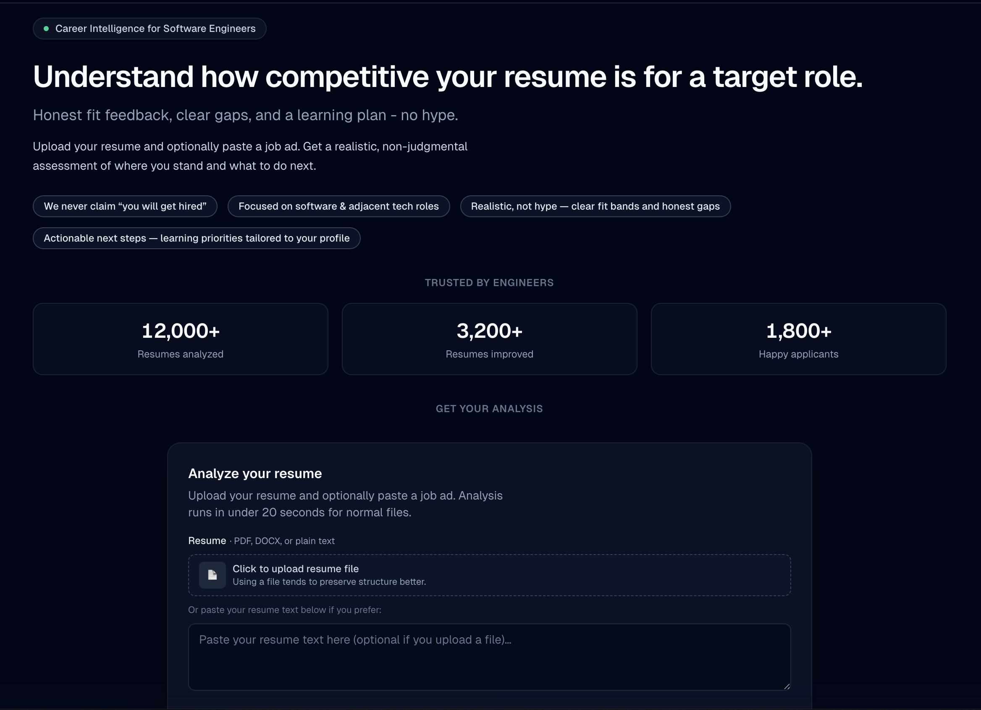
Task: Click the GET YOUR ANALYSIS section label
Action: pos(489,408)
